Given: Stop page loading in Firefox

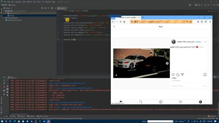Looking at the screenshot, I should [120, 22].
